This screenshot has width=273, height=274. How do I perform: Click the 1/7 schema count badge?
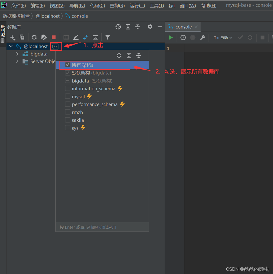(x=55, y=47)
